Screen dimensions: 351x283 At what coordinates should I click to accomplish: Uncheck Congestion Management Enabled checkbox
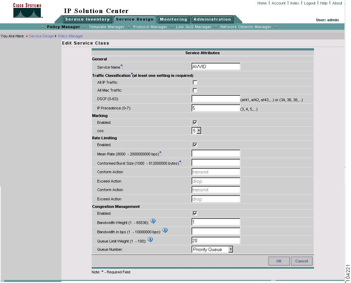pyautogui.click(x=195, y=213)
